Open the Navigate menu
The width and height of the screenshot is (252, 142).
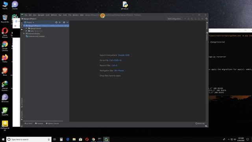tap(41, 15)
